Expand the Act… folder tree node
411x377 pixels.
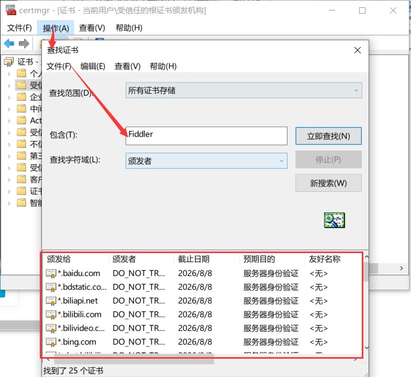point(9,120)
